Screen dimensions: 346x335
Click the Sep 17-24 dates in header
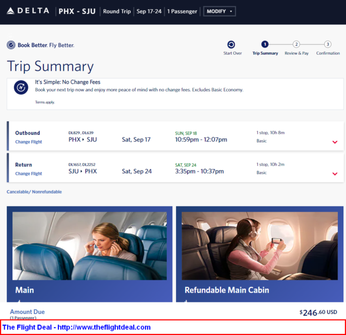(149, 11)
